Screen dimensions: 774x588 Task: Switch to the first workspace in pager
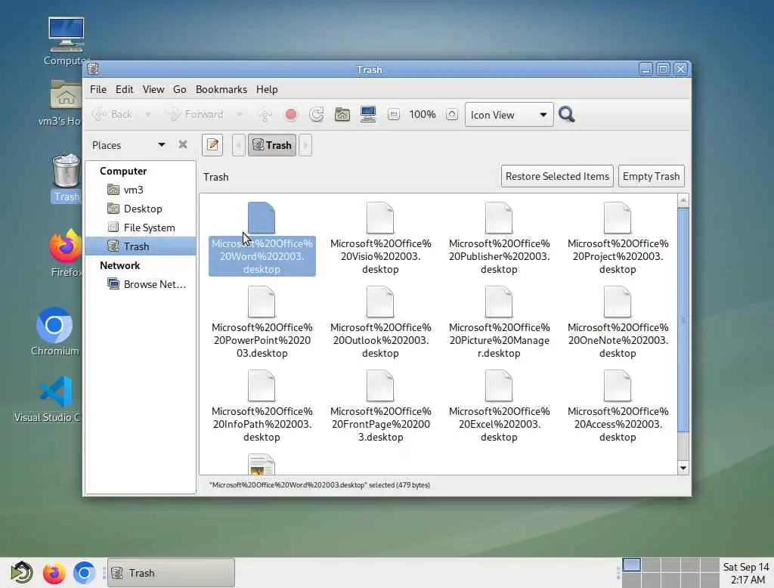pos(632,565)
